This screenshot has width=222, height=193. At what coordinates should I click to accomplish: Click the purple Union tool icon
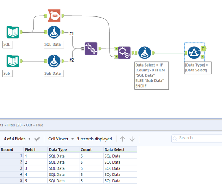[x=91, y=49]
